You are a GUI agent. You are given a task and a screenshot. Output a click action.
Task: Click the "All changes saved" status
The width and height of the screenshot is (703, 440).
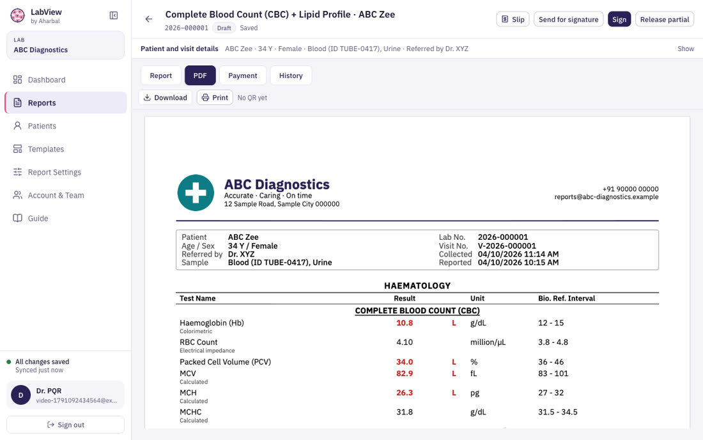tap(42, 361)
